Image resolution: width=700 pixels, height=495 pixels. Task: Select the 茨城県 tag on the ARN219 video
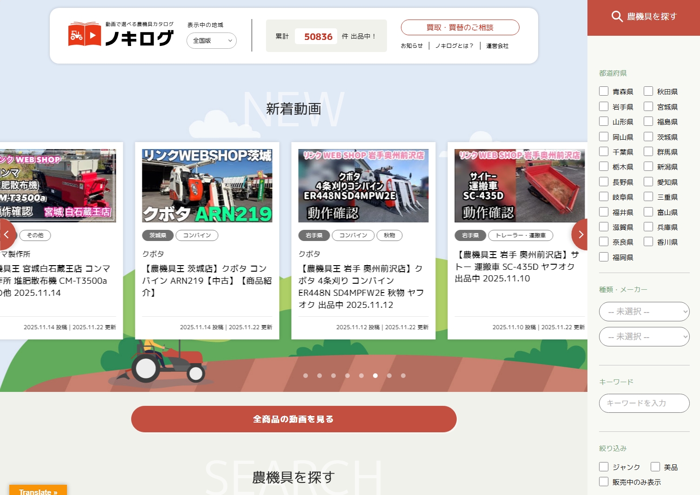tap(157, 235)
